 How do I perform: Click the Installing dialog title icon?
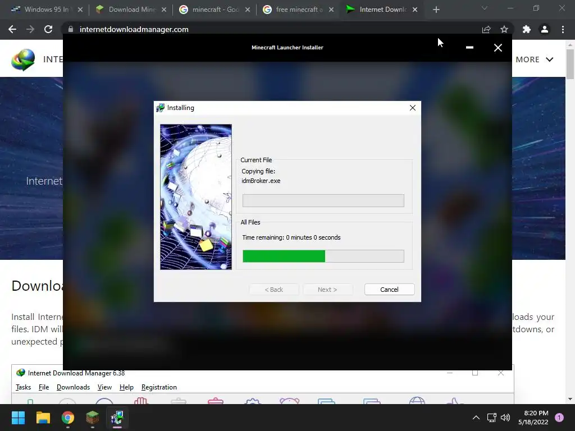pyautogui.click(x=160, y=108)
